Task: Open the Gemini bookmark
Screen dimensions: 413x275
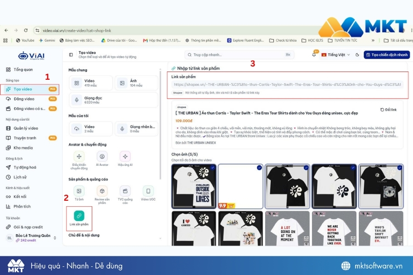Action: tap(47, 40)
